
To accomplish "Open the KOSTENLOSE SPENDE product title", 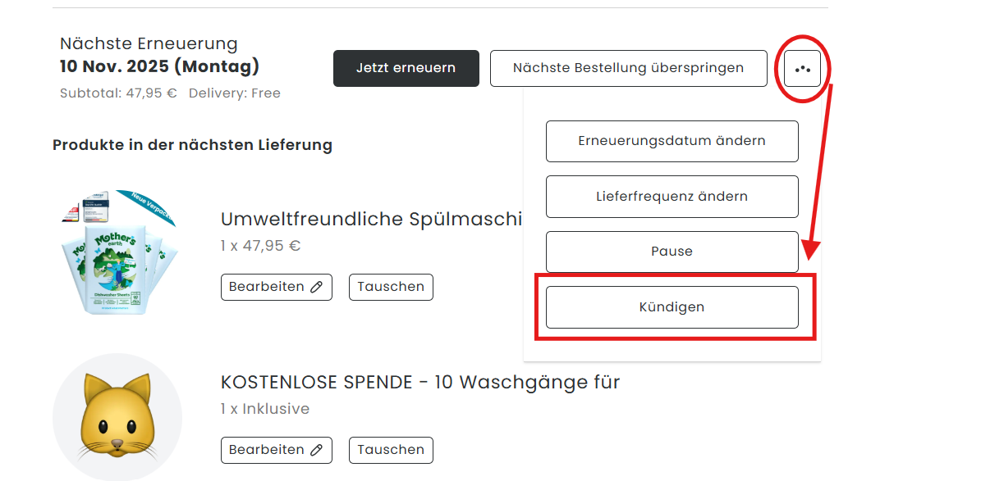I will (x=419, y=382).
